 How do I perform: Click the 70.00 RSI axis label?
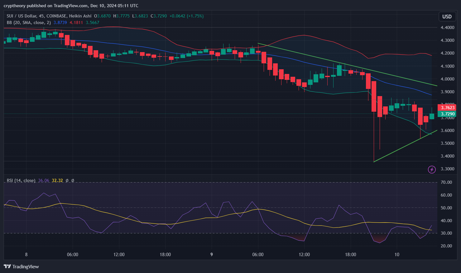[x=446, y=182]
